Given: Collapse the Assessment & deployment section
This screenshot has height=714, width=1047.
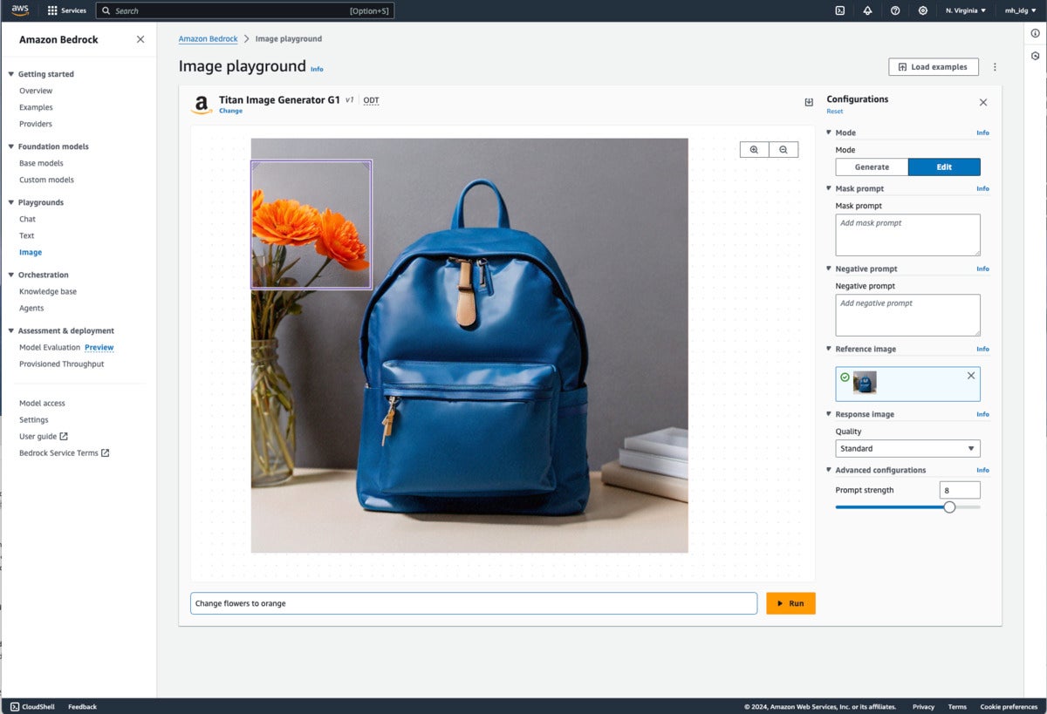Looking at the screenshot, I should click(11, 330).
